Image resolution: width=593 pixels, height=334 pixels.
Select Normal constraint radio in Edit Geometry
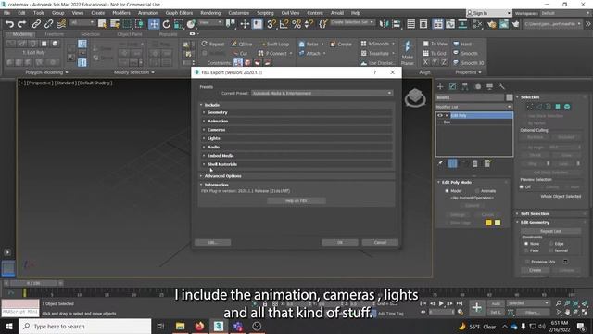(x=551, y=250)
